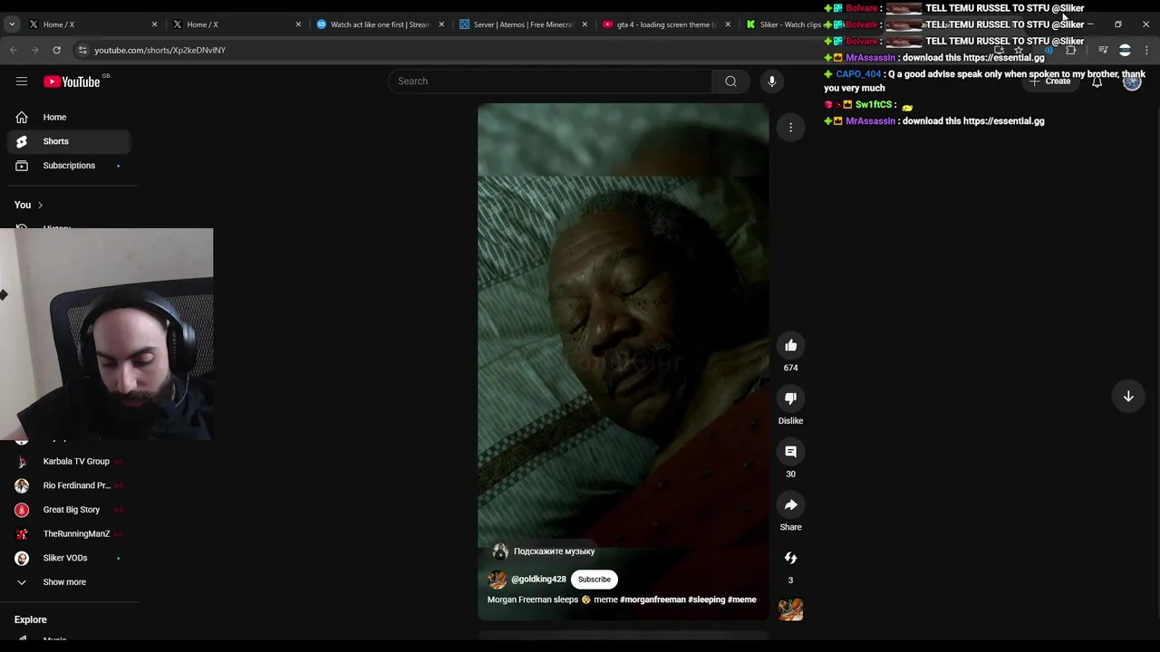This screenshot has height=652, width=1160.
Task: Go forward in browser history
Action: [34, 50]
